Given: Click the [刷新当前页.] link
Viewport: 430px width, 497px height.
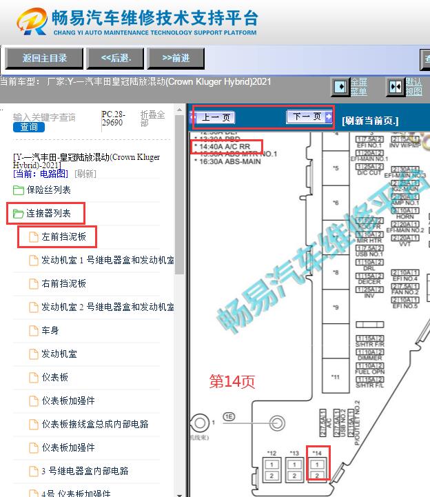Looking at the screenshot, I should click(370, 121).
